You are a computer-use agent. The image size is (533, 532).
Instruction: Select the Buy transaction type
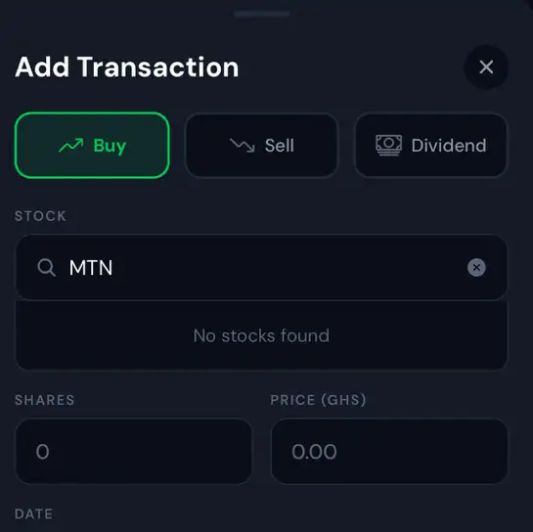pyautogui.click(x=92, y=145)
